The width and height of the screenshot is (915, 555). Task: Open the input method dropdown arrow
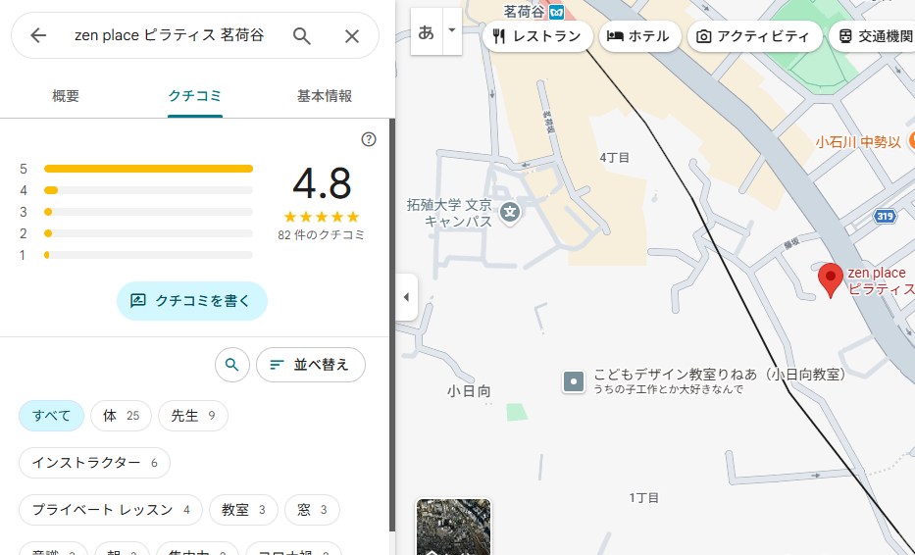click(x=451, y=30)
